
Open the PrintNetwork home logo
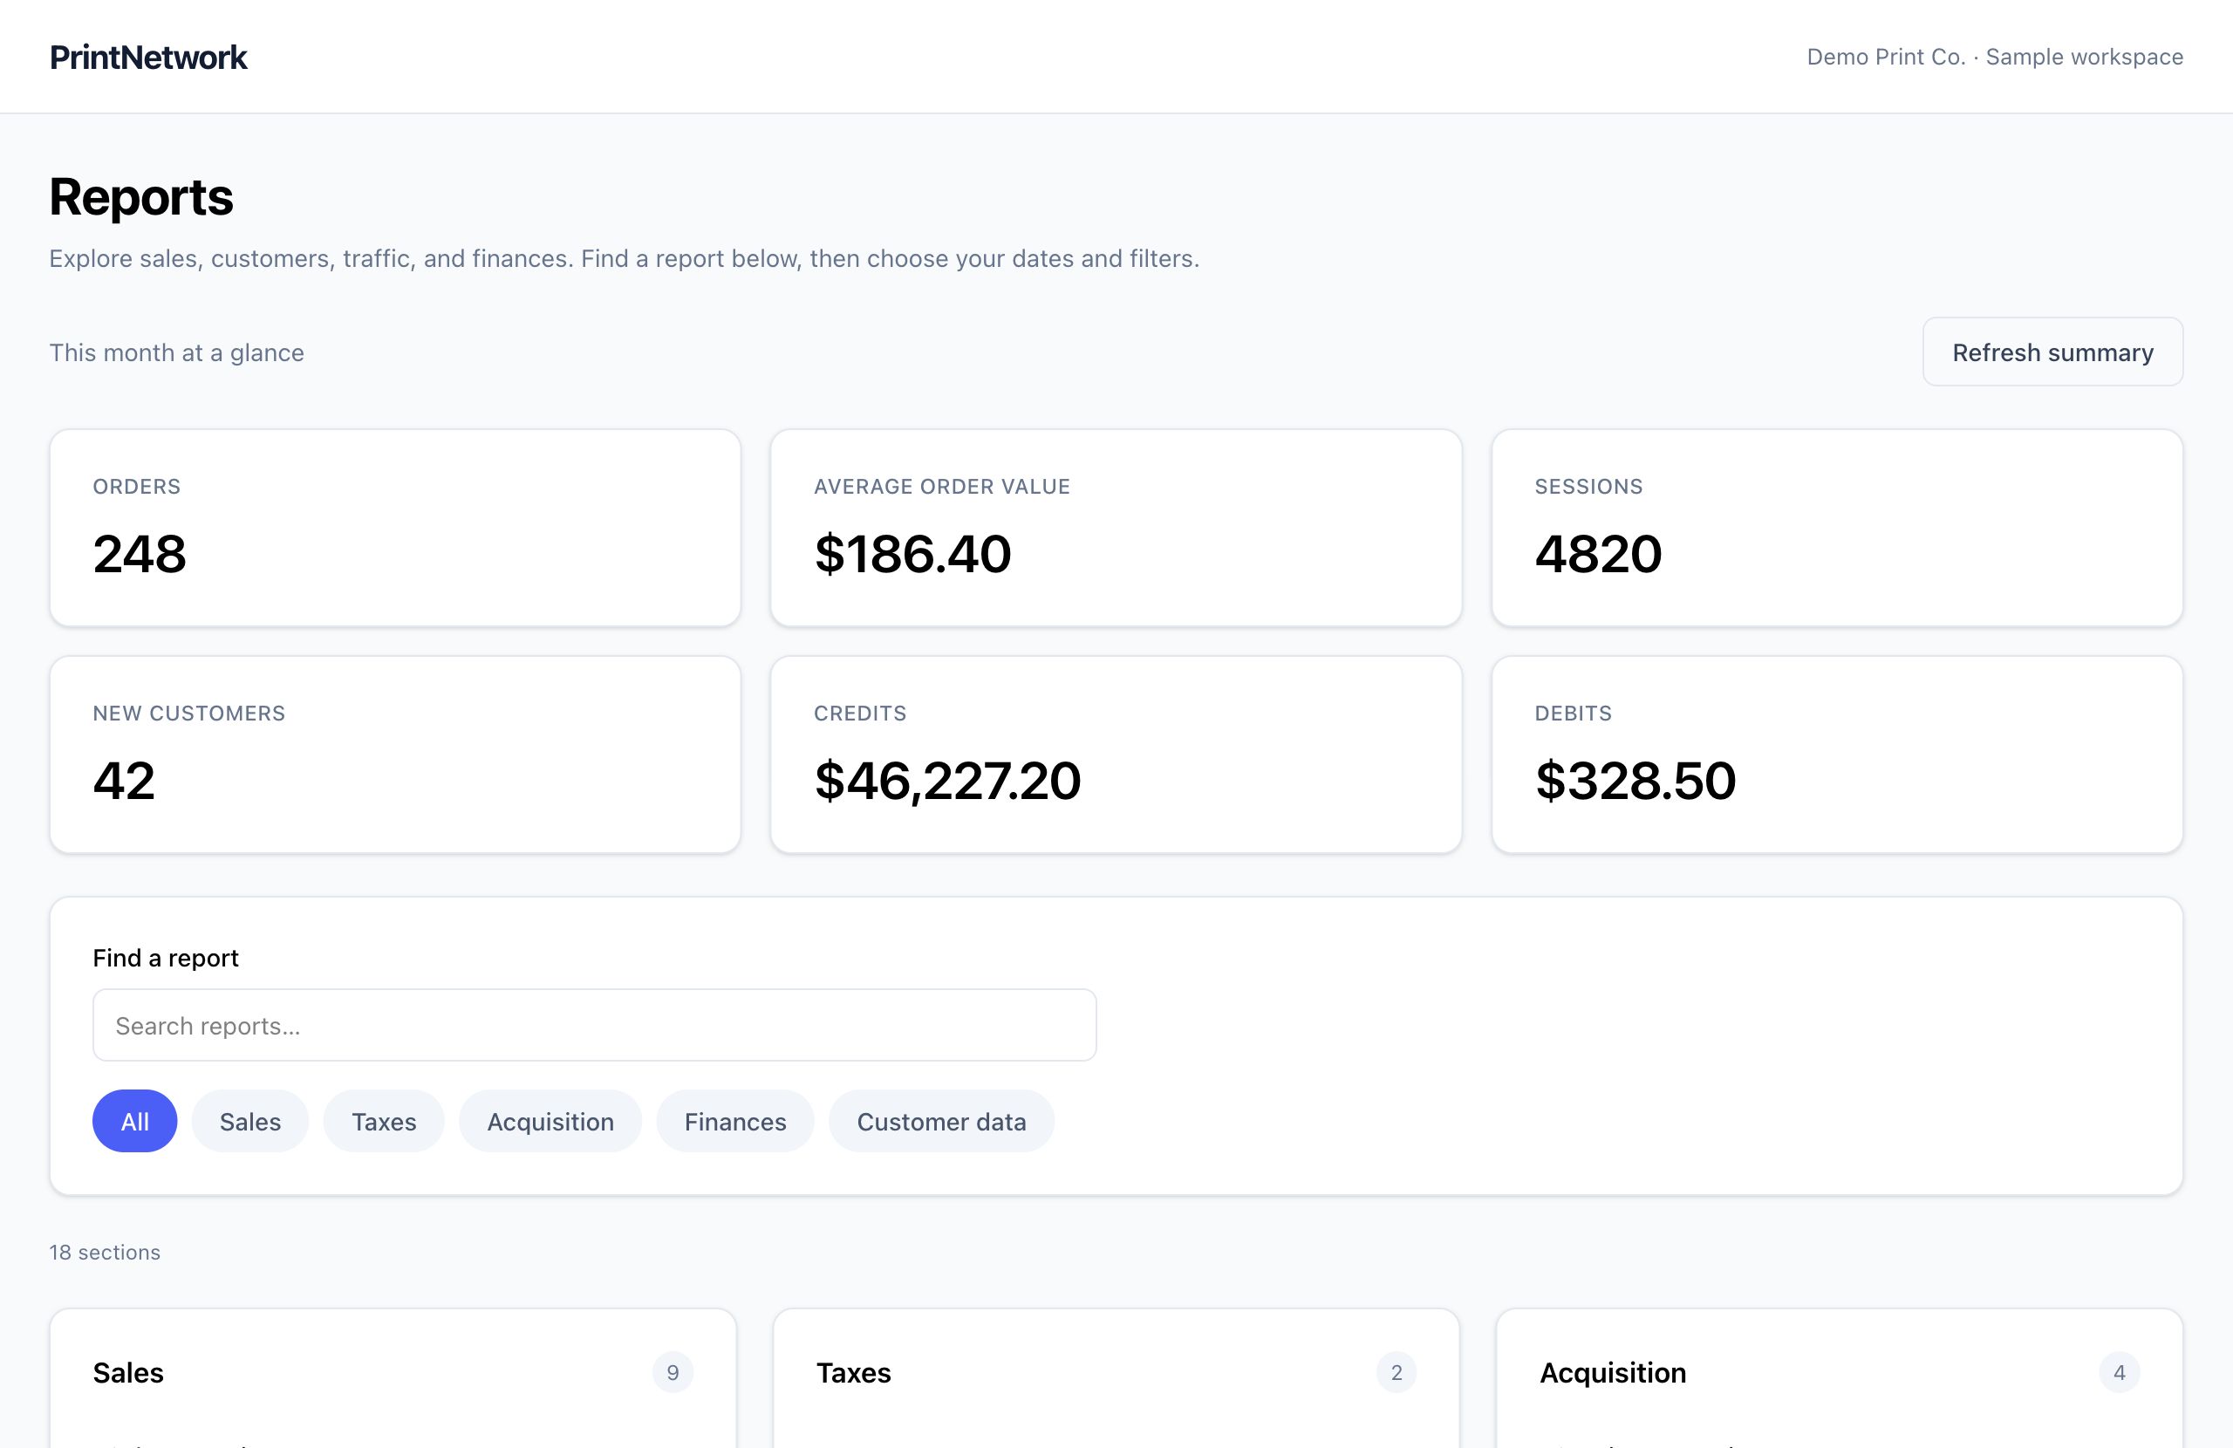[148, 58]
